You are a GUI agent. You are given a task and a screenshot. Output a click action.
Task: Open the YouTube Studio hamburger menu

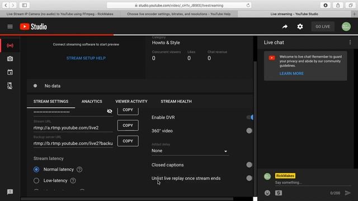click(x=10, y=27)
